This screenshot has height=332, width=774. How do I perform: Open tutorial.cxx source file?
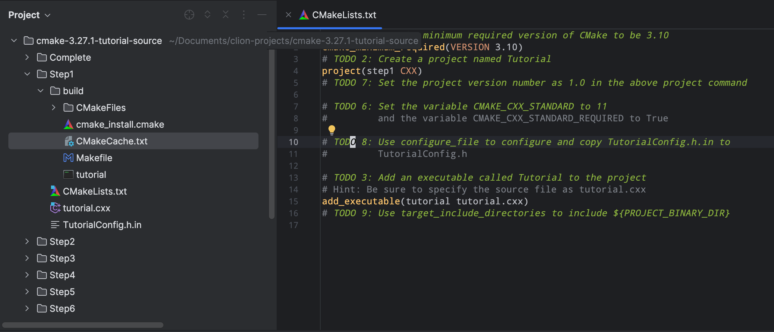[86, 208]
